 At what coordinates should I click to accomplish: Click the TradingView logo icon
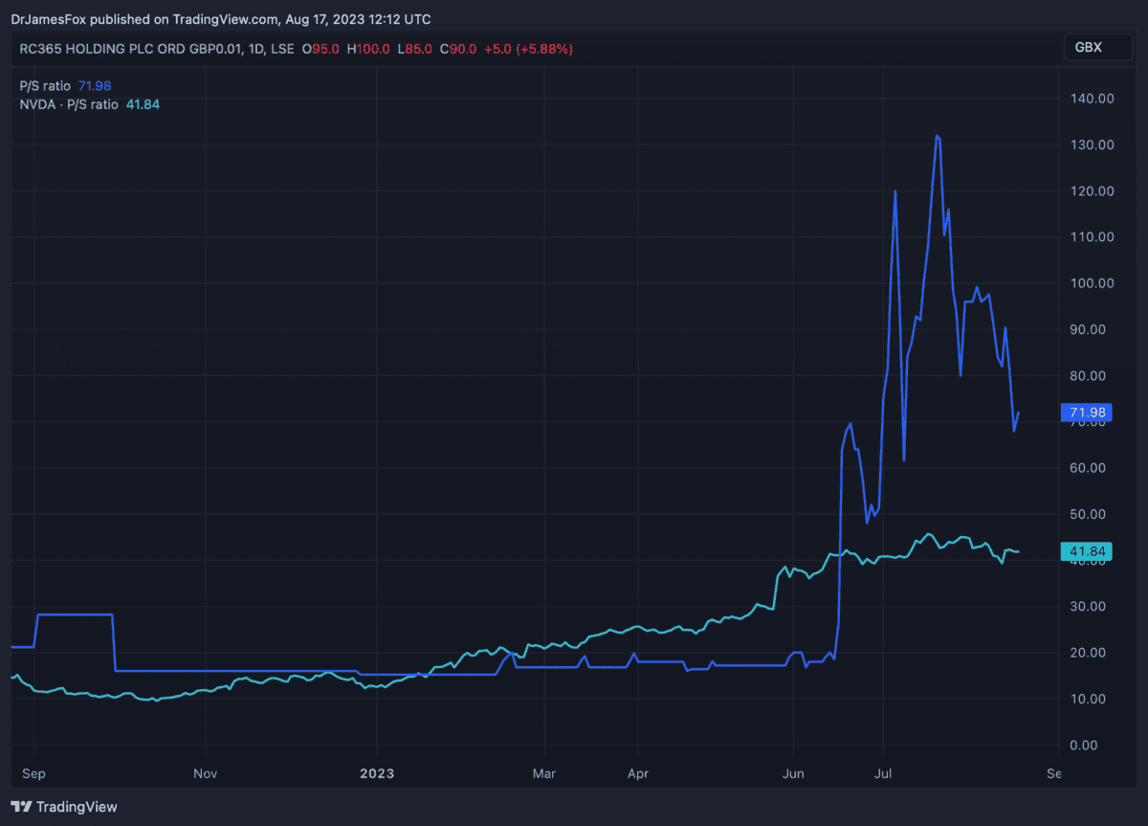[x=21, y=807]
